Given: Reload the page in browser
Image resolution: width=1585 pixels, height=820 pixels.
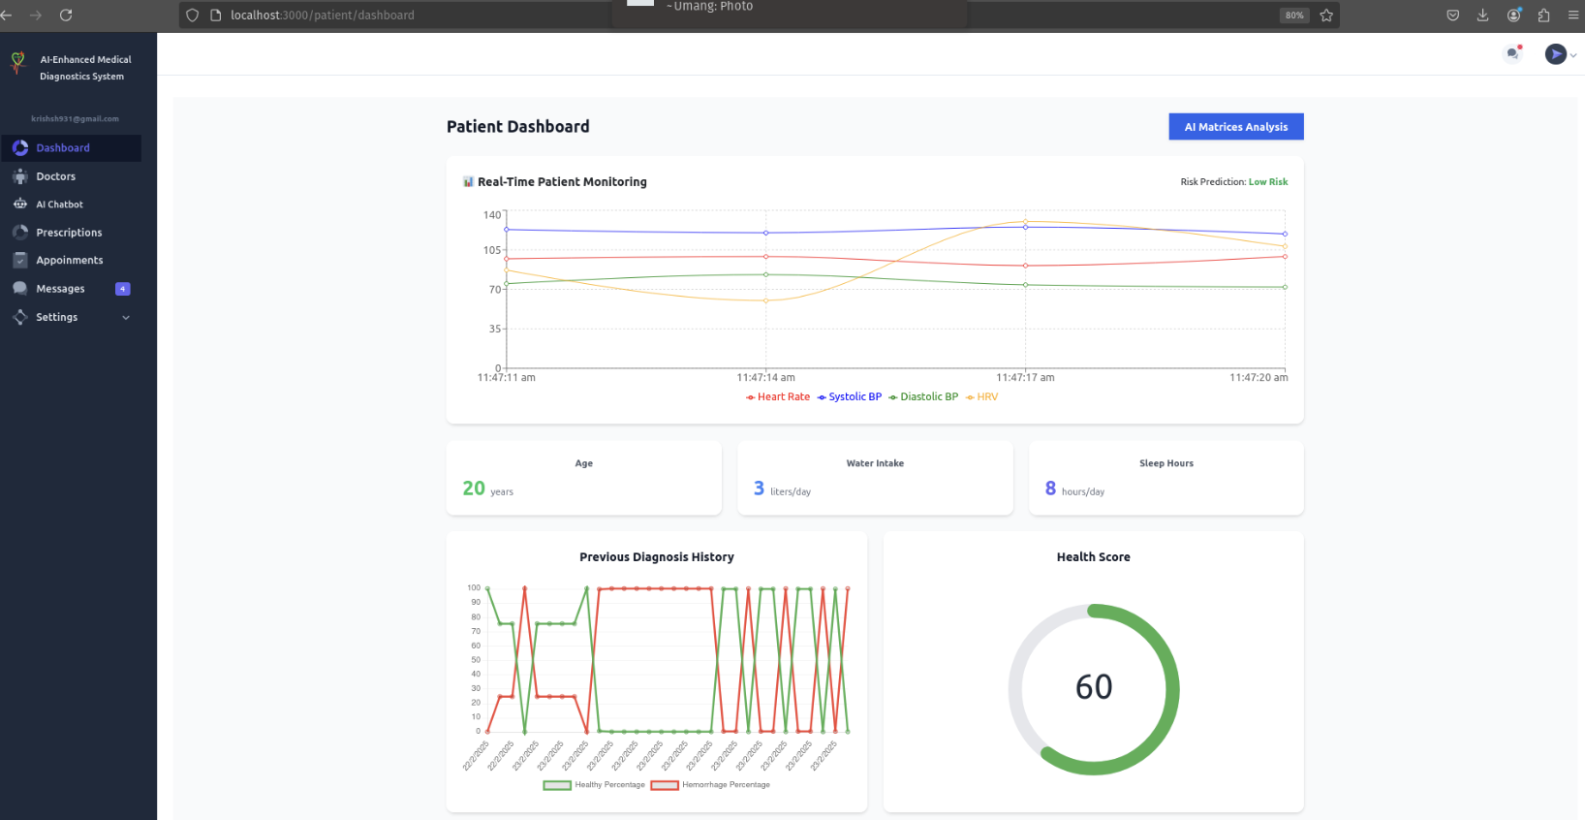Looking at the screenshot, I should pos(66,16).
